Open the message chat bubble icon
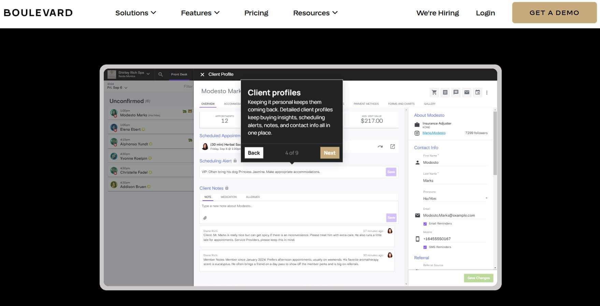 tap(456, 92)
